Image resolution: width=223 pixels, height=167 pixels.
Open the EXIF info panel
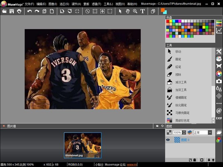click(219, 118)
